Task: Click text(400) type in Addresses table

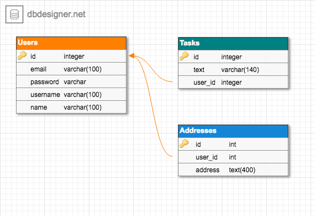Action: pyautogui.click(x=242, y=170)
